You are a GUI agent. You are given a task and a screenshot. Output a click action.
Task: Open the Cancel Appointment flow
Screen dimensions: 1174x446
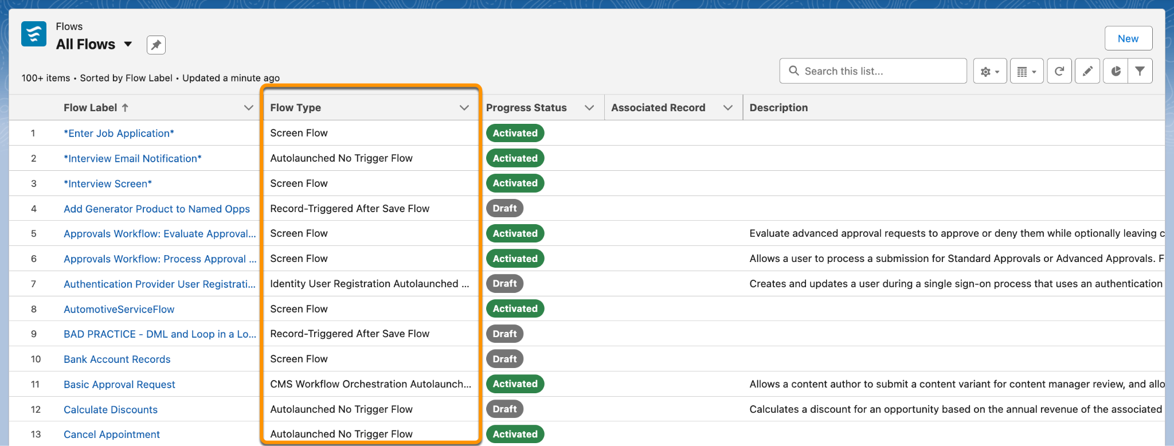pos(112,434)
